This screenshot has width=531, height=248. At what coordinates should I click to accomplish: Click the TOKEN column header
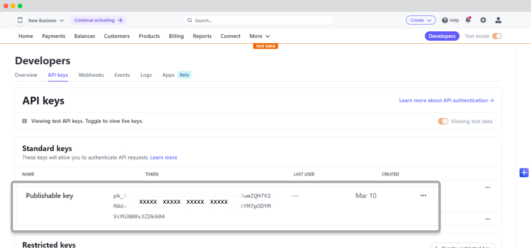click(x=152, y=174)
